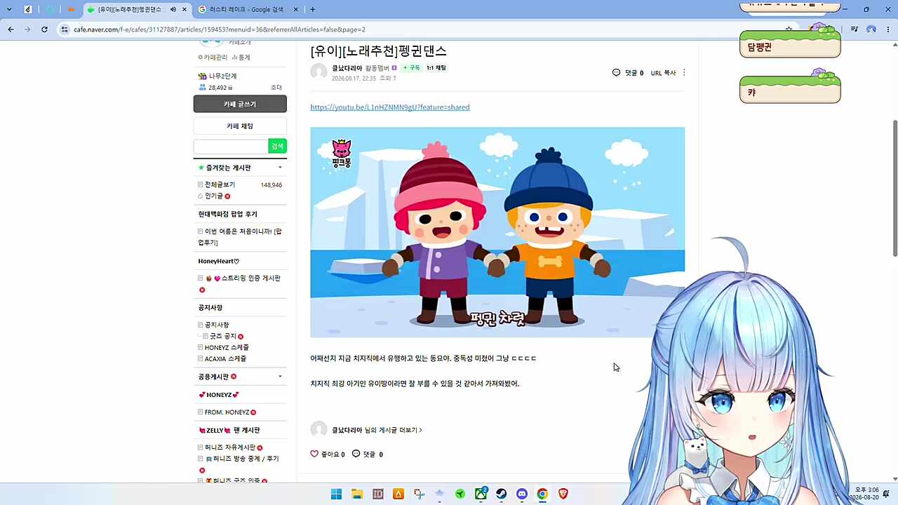898x505 pixels.
Task: Click the green 검색 search button
Action: pos(277,146)
